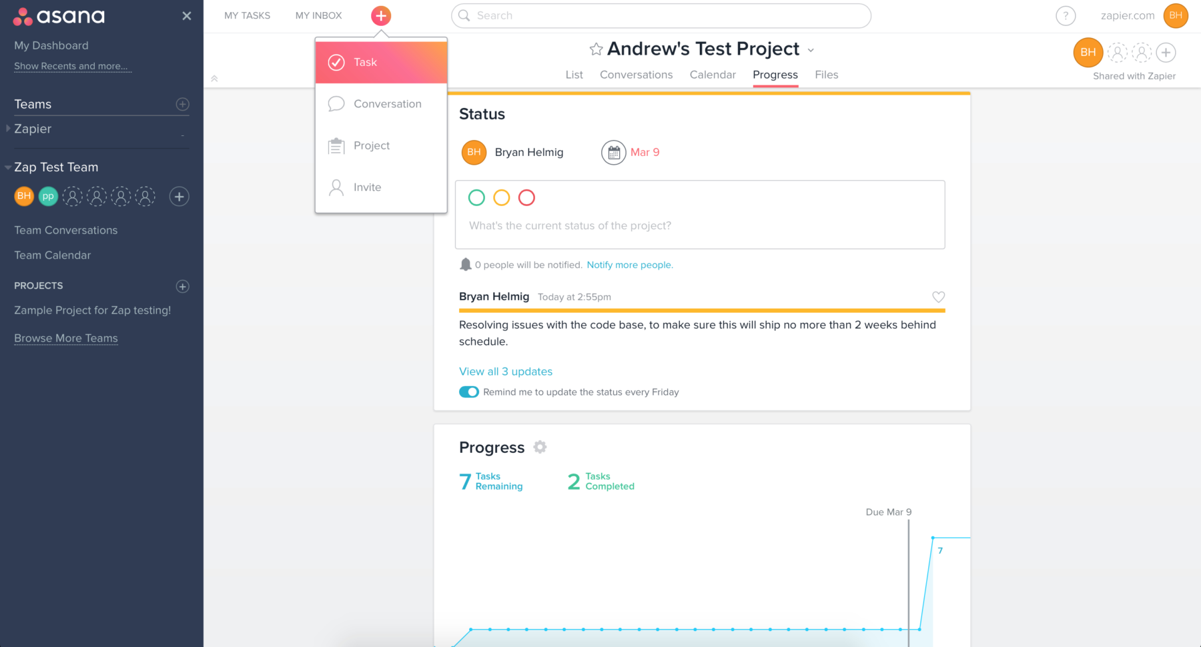This screenshot has width=1201, height=647.
Task: Click the Due Mar 9 chart marker
Action: click(889, 512)
